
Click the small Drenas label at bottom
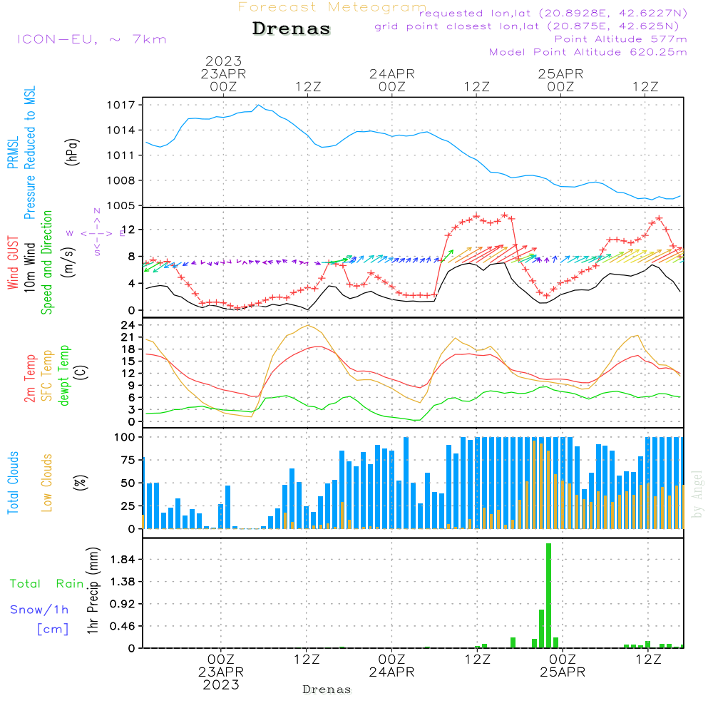click(x=327, y=689)
